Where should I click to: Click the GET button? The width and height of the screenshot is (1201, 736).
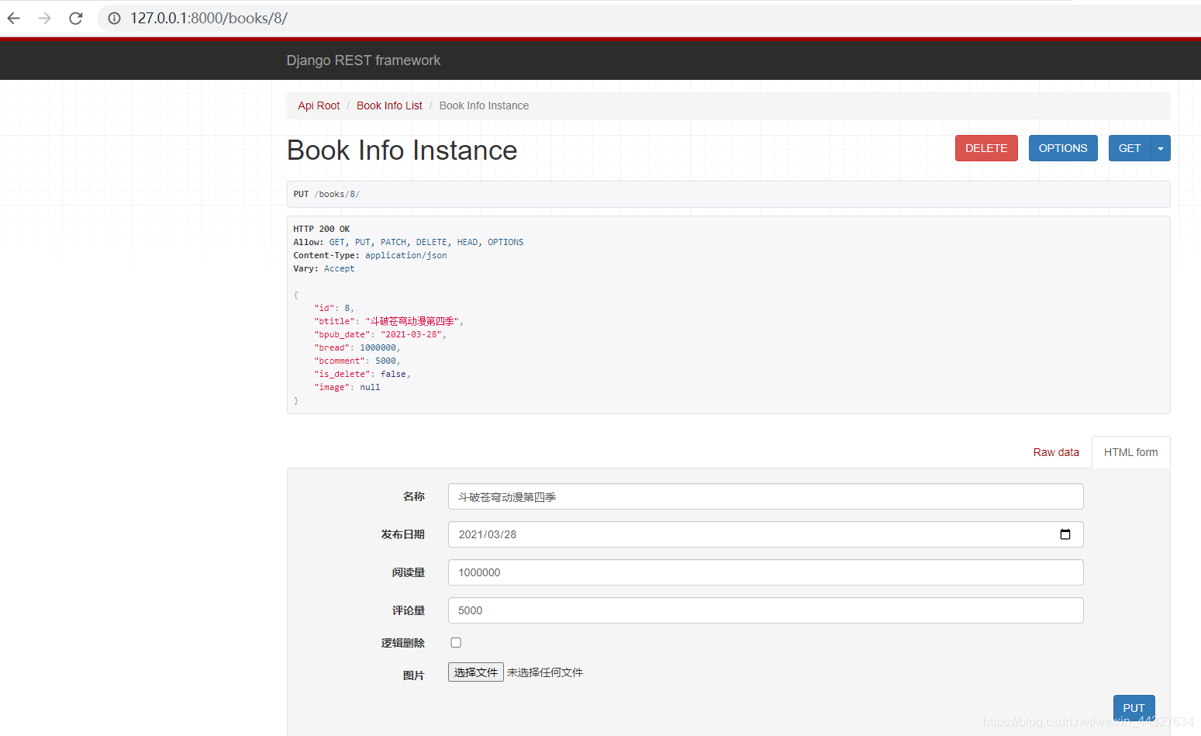(x=1130, y=148)
